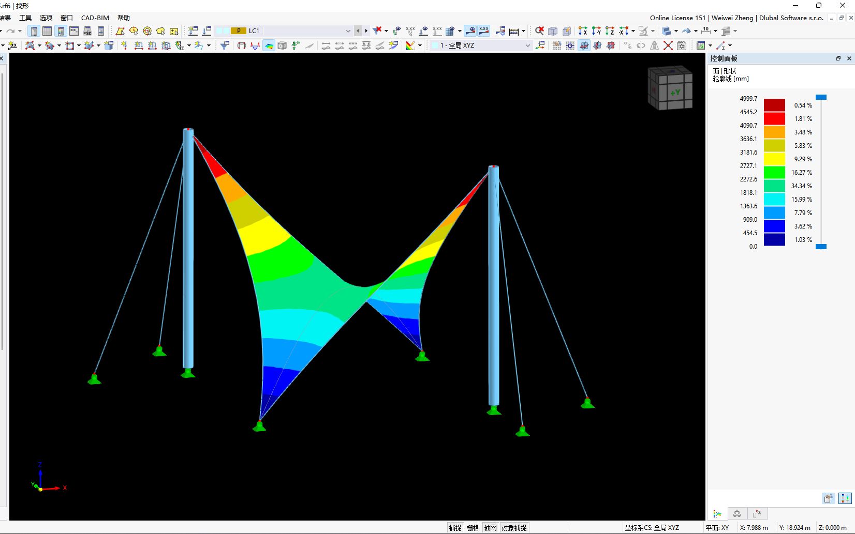Go to previous load case arrow
Screen dimensions: 855x534
pos(358,31)
